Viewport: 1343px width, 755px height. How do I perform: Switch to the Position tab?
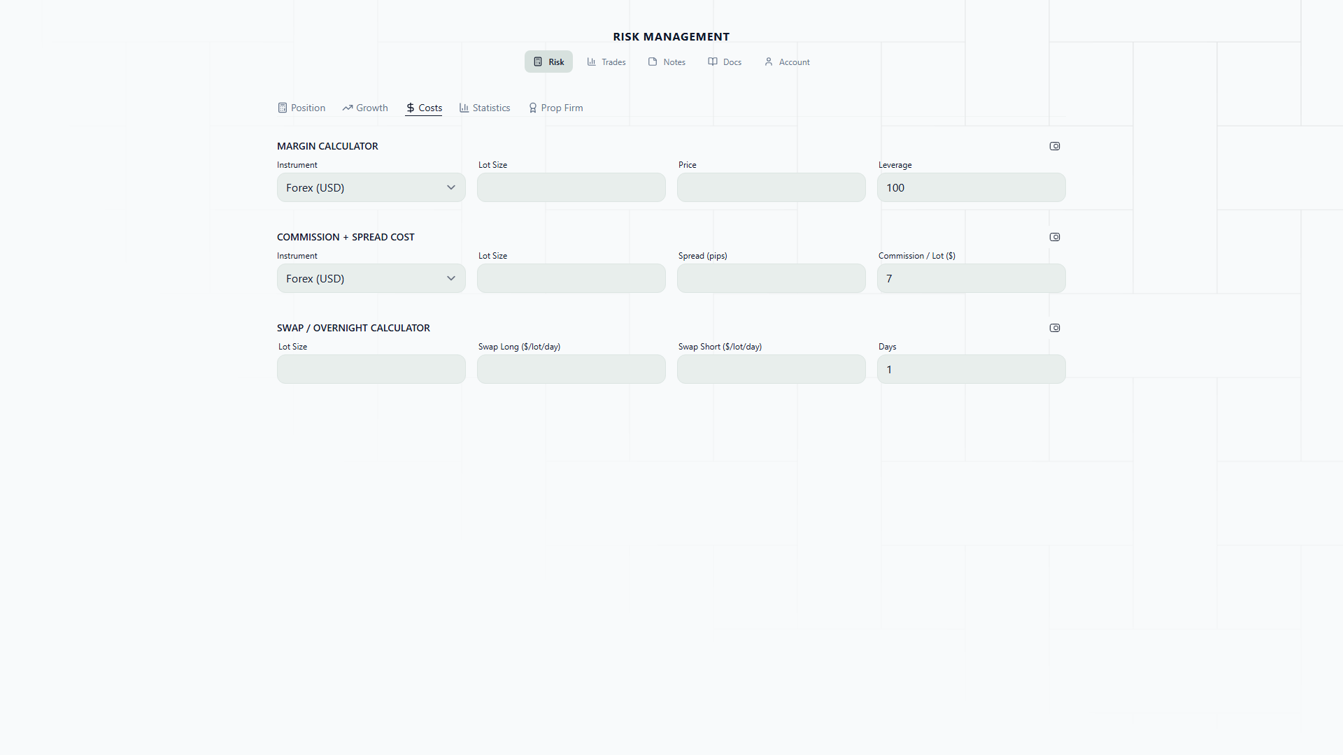click(301, 108)
